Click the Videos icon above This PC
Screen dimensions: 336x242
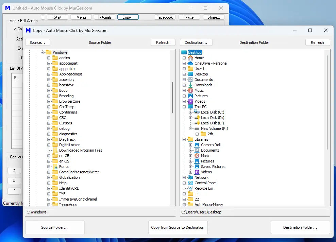click(190, 101)
